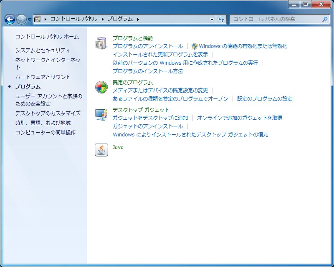Go to デスクトップのカスタマイズ category
The height and width of the screenshot is (267, 334).
[48, 113]
